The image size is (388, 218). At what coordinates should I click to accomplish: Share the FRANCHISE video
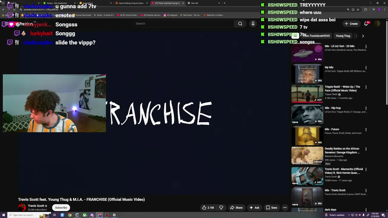click(236, 208)
